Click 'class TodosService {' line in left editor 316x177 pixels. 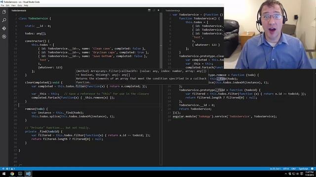[35, 18]
